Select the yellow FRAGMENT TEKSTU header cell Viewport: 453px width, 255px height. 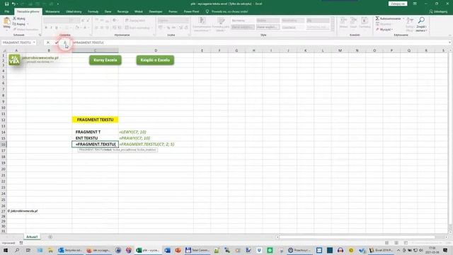click(x=95, y=120)
